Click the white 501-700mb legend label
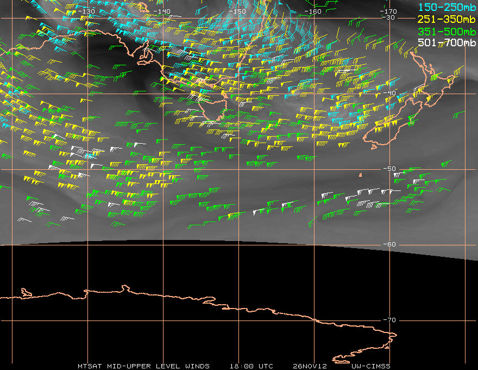The height and width of the screenshot is (370, 478). click(446, 42)
